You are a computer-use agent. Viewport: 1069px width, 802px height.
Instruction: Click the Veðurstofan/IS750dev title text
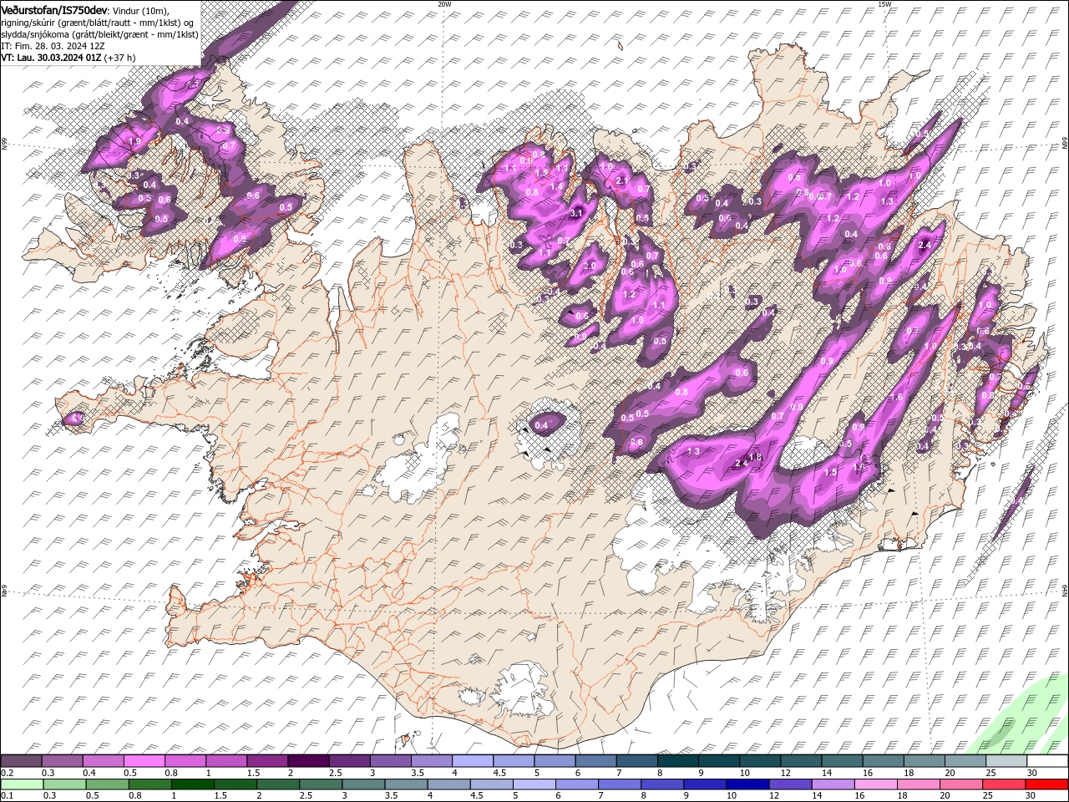(x=54, y=9)
